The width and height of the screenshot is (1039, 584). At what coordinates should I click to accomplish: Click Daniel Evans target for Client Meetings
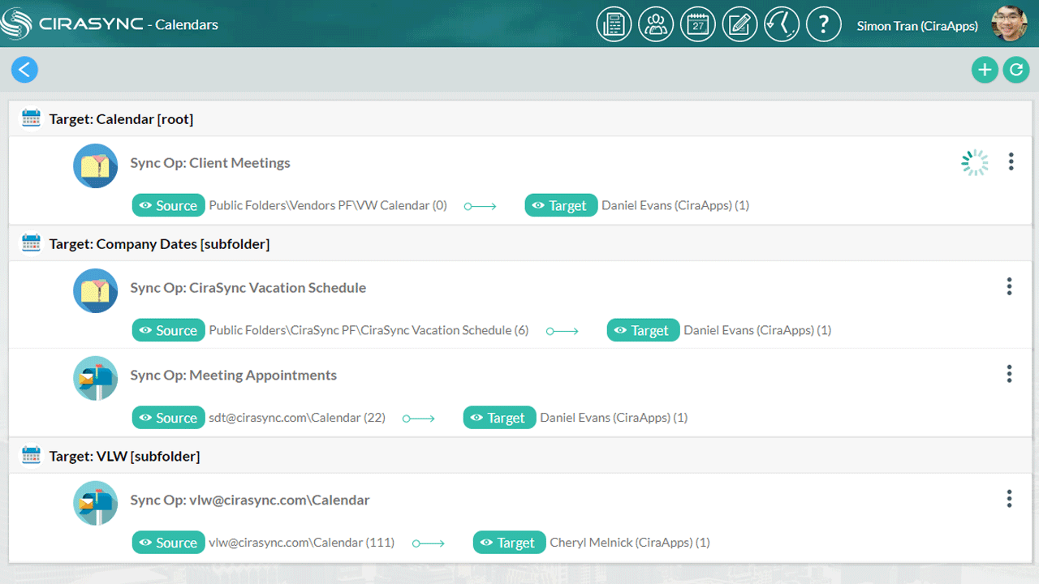pyautogui.click(x=675, y=205)
